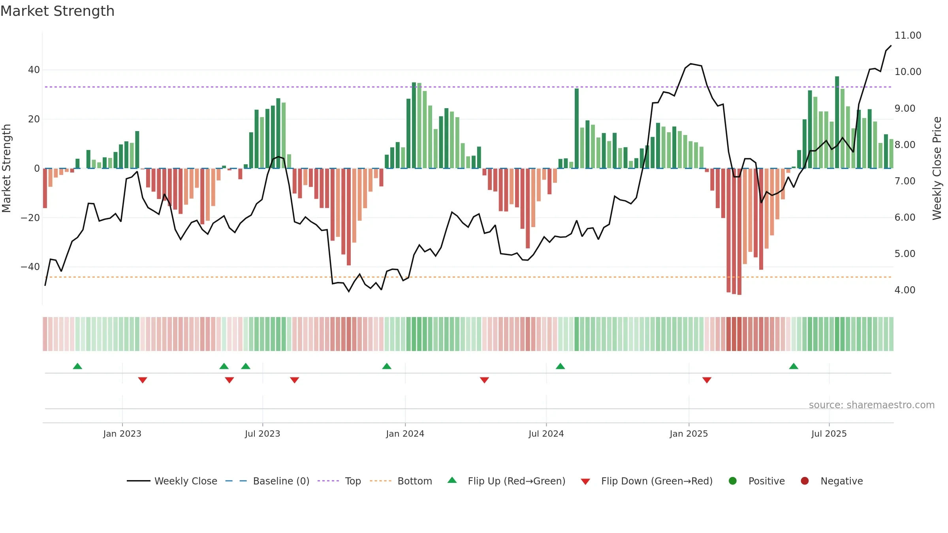Click the green Flip Up triangle in legend
Screen dimensions: 948x533
point(452,480)
